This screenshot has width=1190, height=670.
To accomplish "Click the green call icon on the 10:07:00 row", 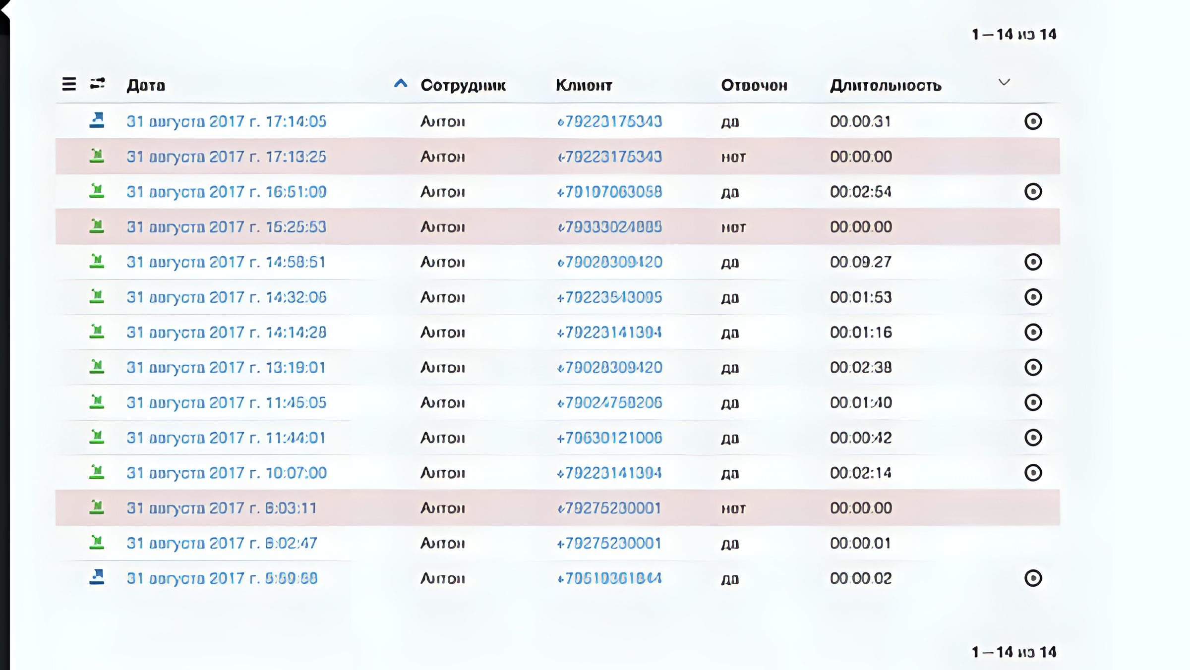I will tap(97, 472).
